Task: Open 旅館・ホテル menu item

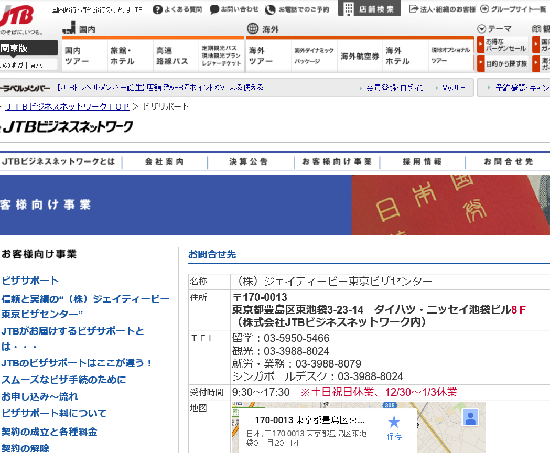Action: (x=131, y=56)
